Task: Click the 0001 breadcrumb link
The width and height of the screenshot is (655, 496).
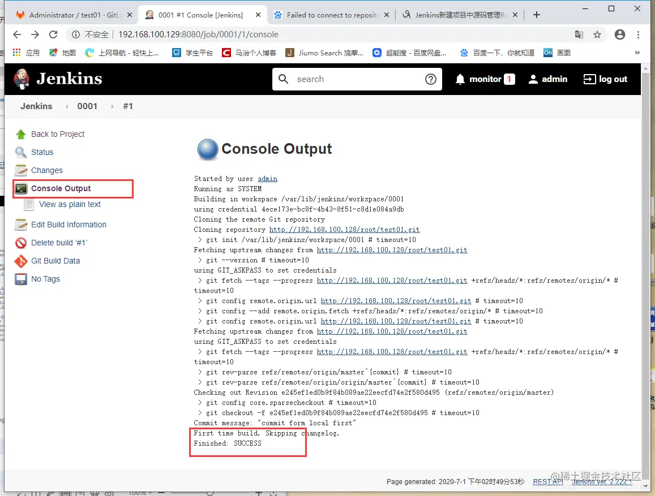Action: (x=87, y=106)
